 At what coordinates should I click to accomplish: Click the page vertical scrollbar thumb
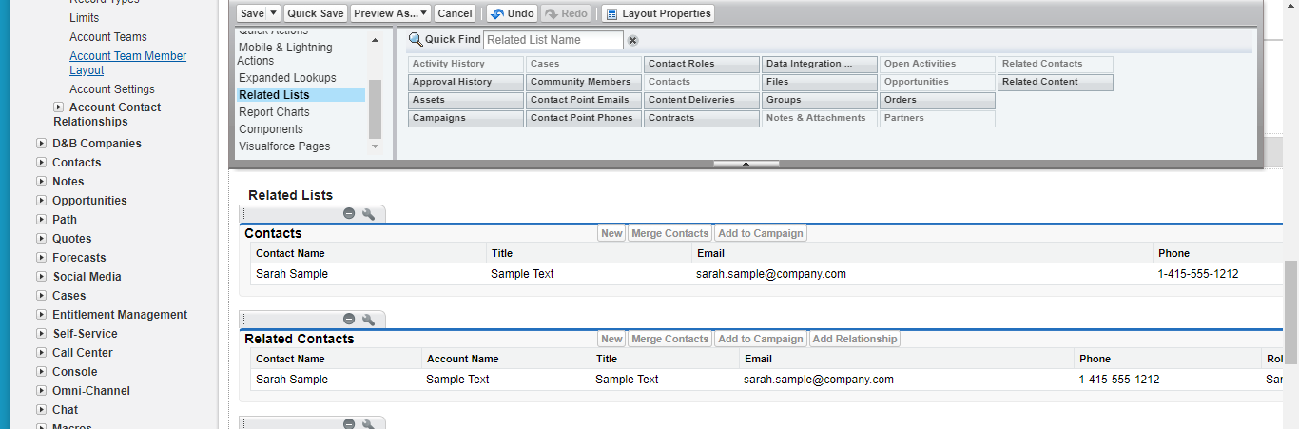coord(1290,310)
